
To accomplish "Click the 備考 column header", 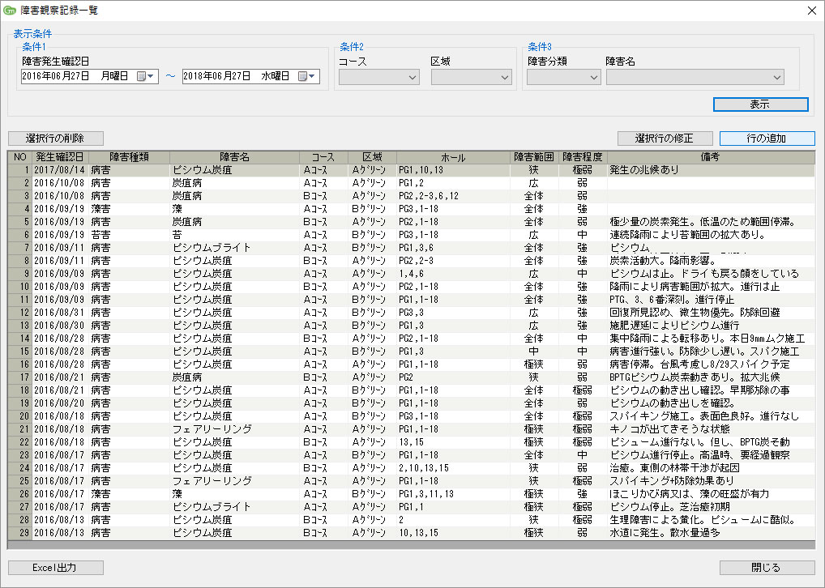I will click(x=710, y=157).
